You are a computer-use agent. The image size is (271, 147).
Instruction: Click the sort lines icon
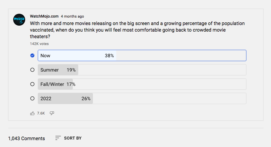pos(58,138)
